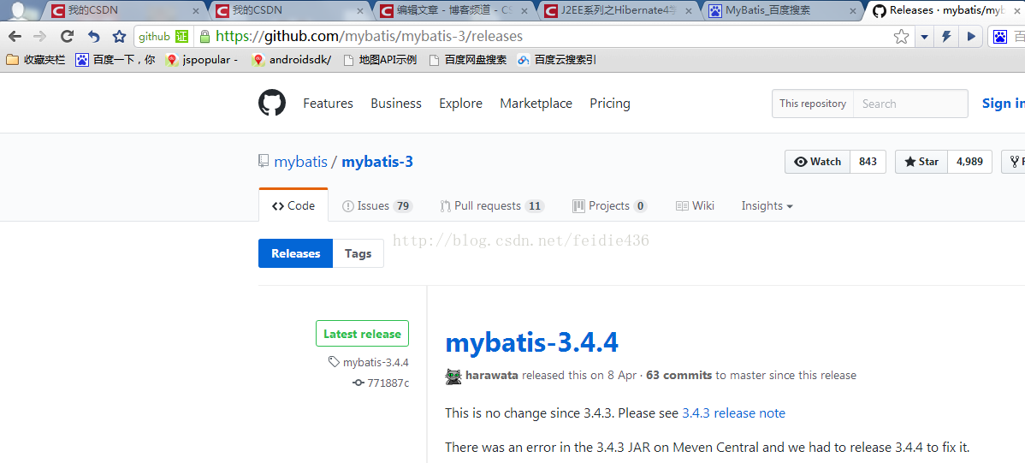Screen dimensions: 1025x463
Task: Click the Baidu paw search engine icon
Action: tap(1000, 37)
